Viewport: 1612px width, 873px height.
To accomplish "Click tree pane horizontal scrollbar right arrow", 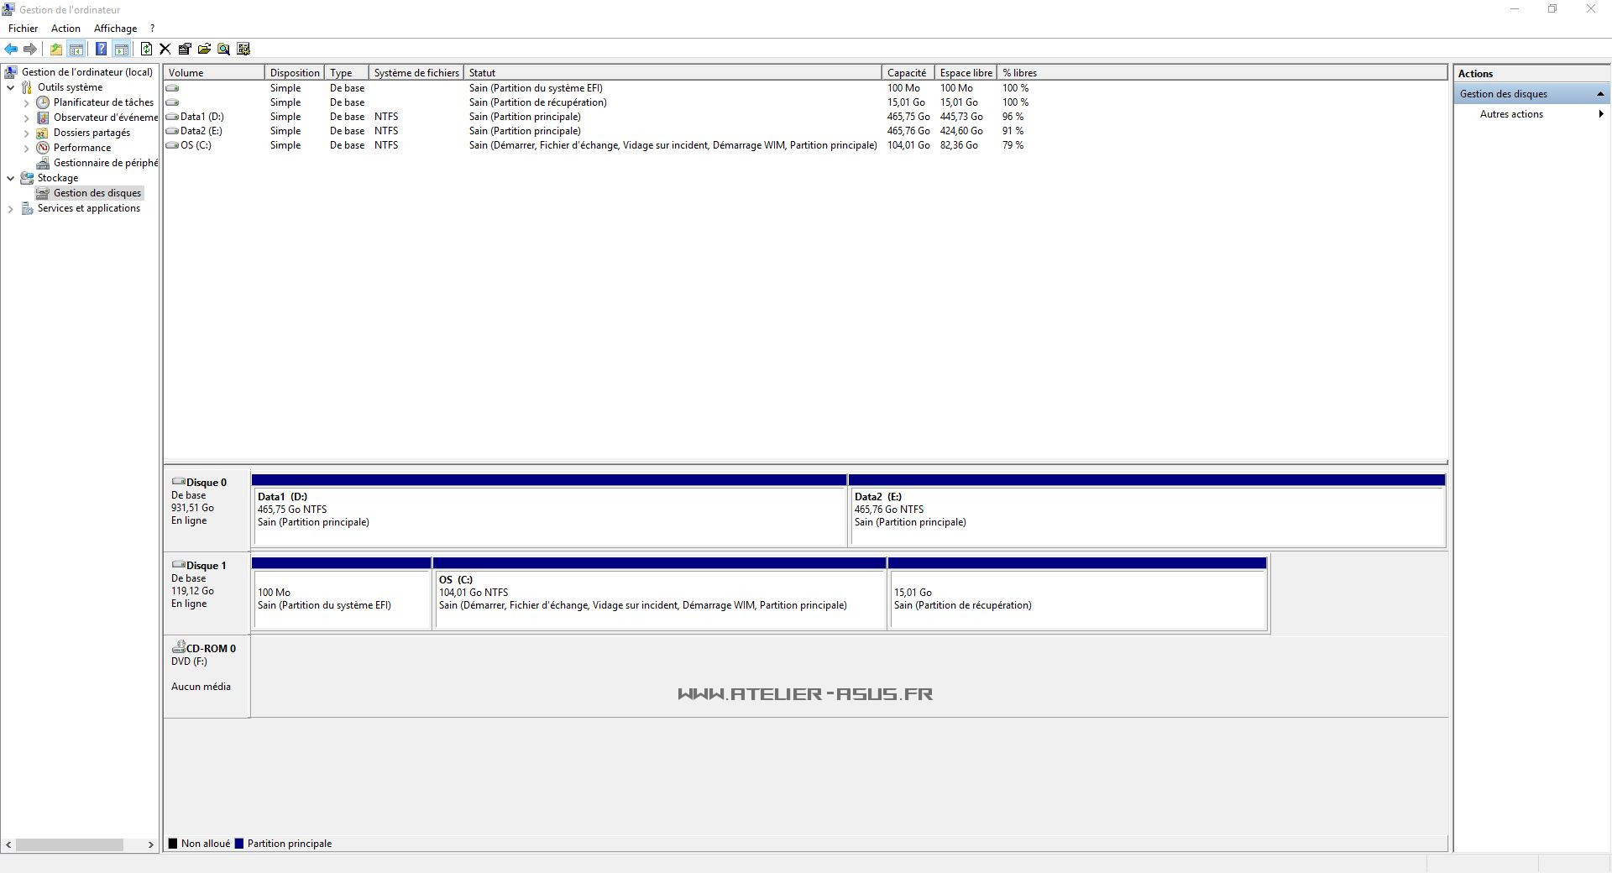I will click(151, 845).
